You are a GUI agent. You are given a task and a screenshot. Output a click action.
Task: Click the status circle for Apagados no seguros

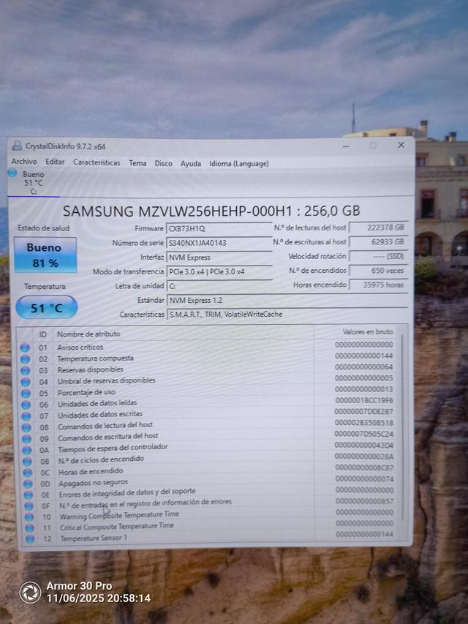27,484
